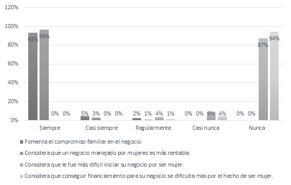Select the 96% bar under Siempre
This screenshot has width=291, height=185.
tap(44, 75)
